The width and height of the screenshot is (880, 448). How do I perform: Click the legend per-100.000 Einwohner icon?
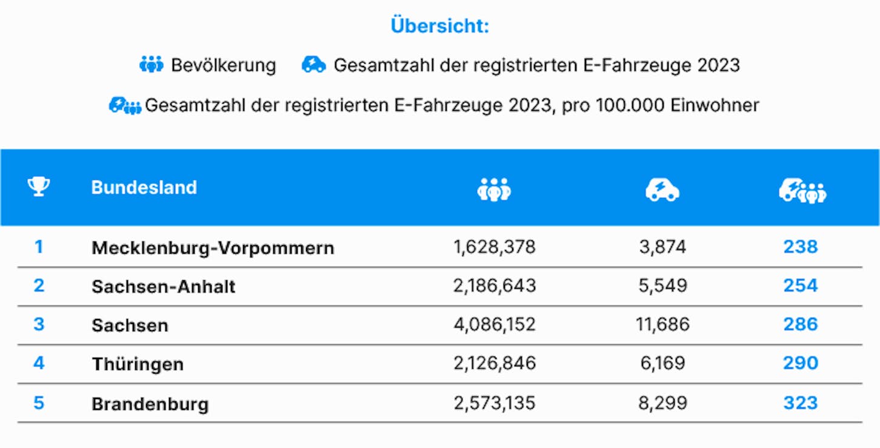tap(125, 105)
